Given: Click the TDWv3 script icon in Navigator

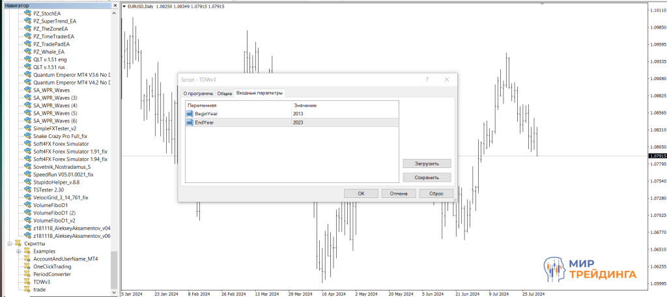Looking at the screenshot, I should (x=27, y=282).
